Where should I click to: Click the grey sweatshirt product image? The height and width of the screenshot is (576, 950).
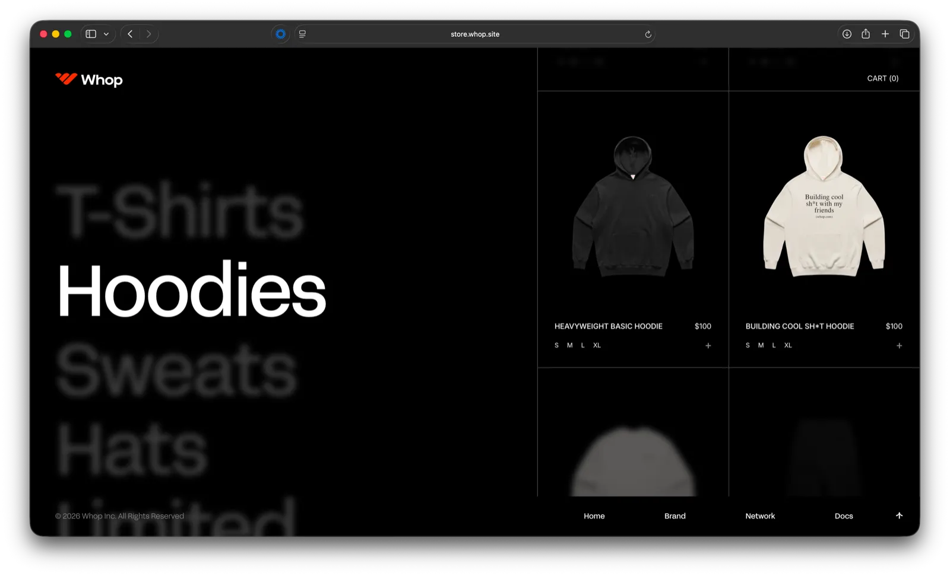[x=633, y=461]
